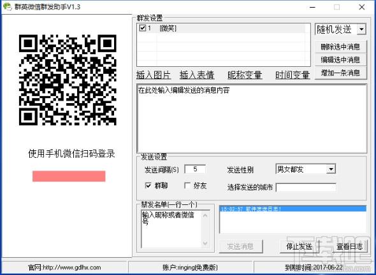Viewport: 376px width, 275px height.
Task: Click 编辑选中消息 button
Action: tap(340, 60)
